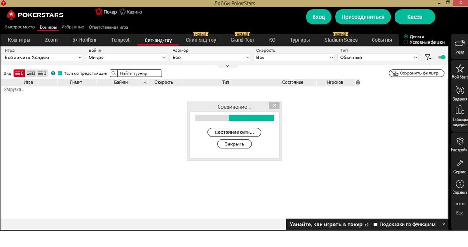The image size is (468, 247).
Task: Sort by Состояние column header
Action: (293, 82)
